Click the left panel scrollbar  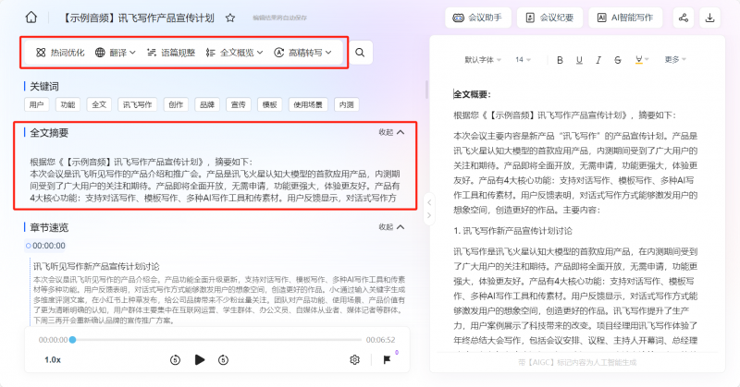point(426,90)
